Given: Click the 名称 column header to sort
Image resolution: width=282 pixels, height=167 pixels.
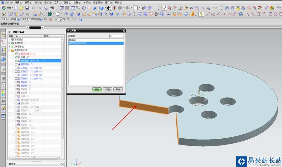Looking at the screenshot, I should 26,36.
